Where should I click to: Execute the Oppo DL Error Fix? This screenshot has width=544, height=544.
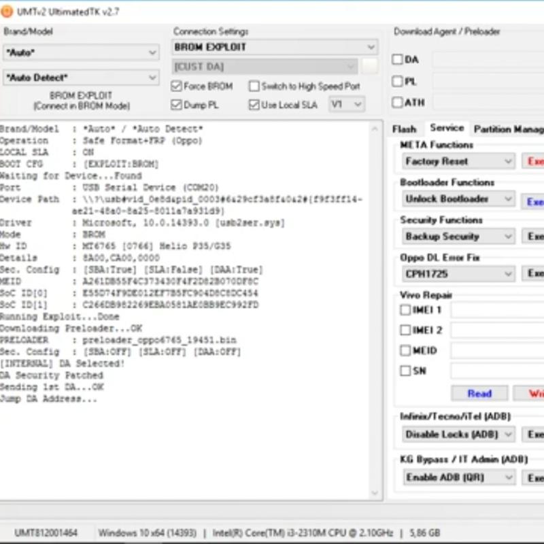(x=533, y=273)
